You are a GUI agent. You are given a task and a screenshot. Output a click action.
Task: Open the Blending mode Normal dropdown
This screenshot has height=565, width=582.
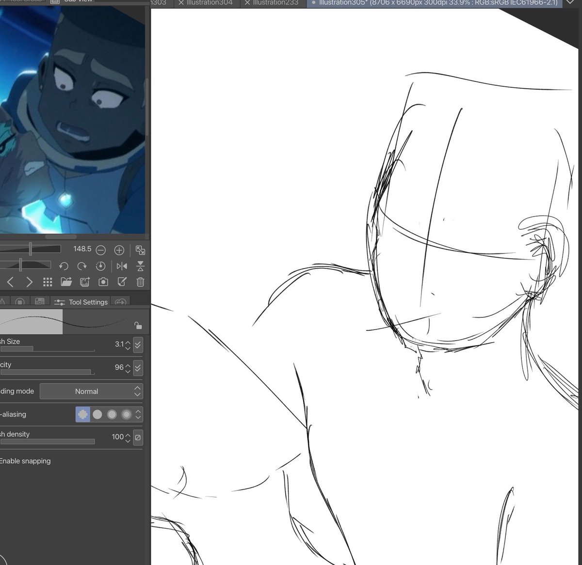click(x=91, y=392)
